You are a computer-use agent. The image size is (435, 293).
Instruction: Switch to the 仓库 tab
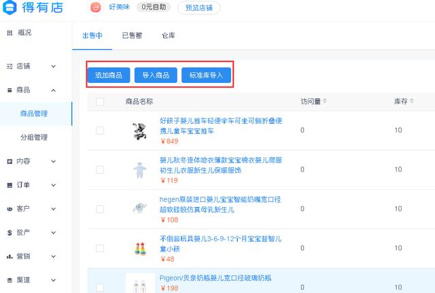[x=169, y=35]
